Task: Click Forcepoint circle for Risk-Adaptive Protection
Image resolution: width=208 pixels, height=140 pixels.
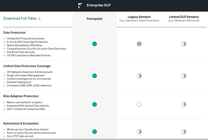Action: click(95, 104)
